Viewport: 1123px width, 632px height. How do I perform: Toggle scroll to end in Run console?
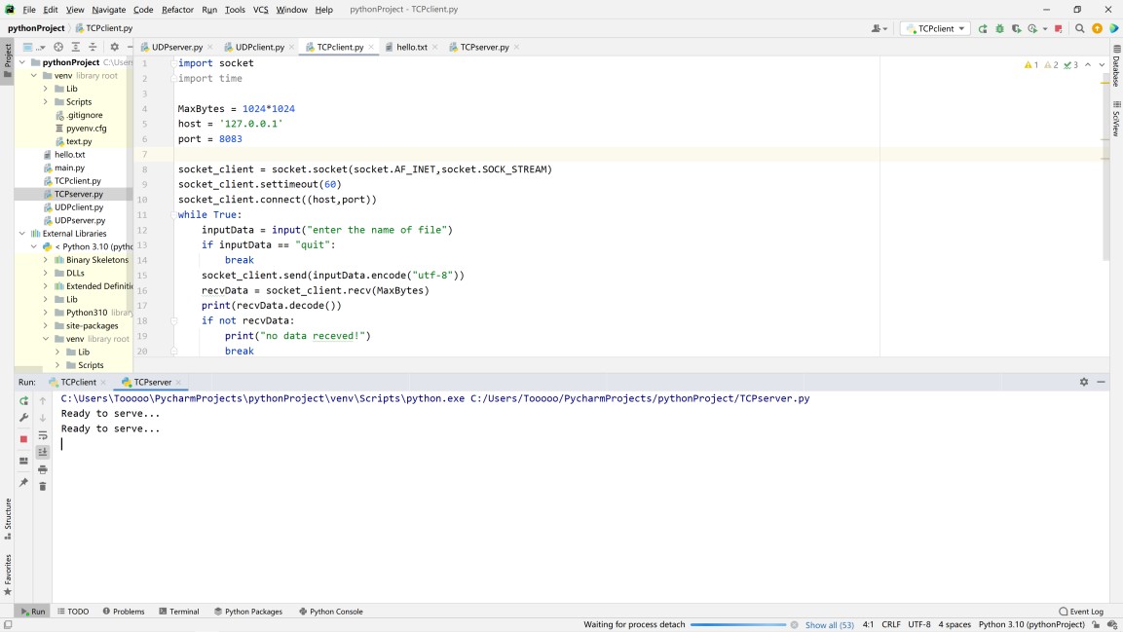pyautogui.click(x=43, y=452)
